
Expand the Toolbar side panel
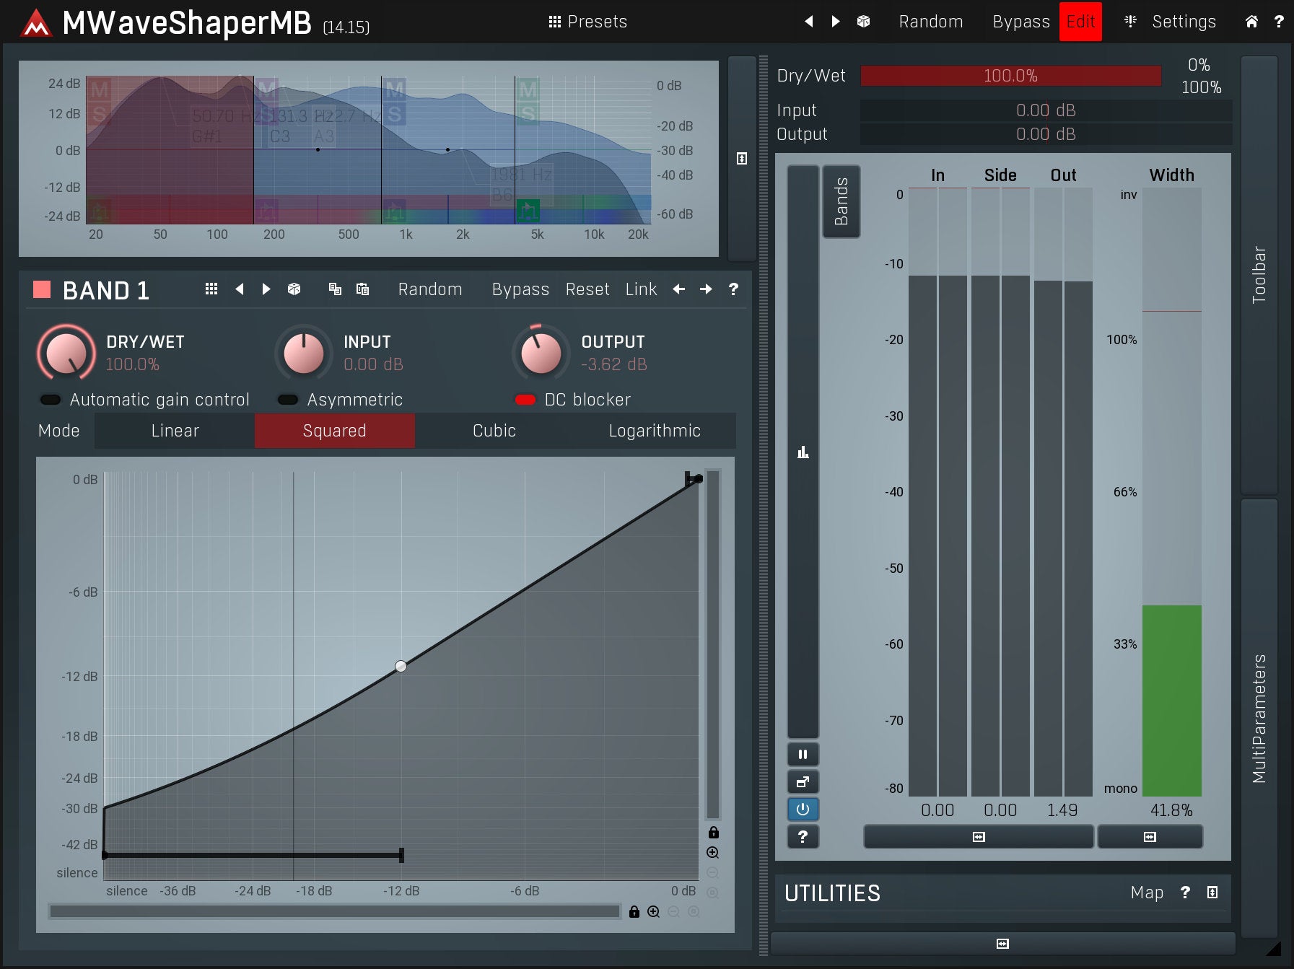click(1259, 274)
